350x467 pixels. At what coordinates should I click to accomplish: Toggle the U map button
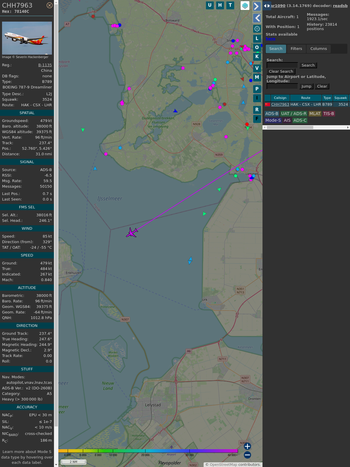(210, 5)
